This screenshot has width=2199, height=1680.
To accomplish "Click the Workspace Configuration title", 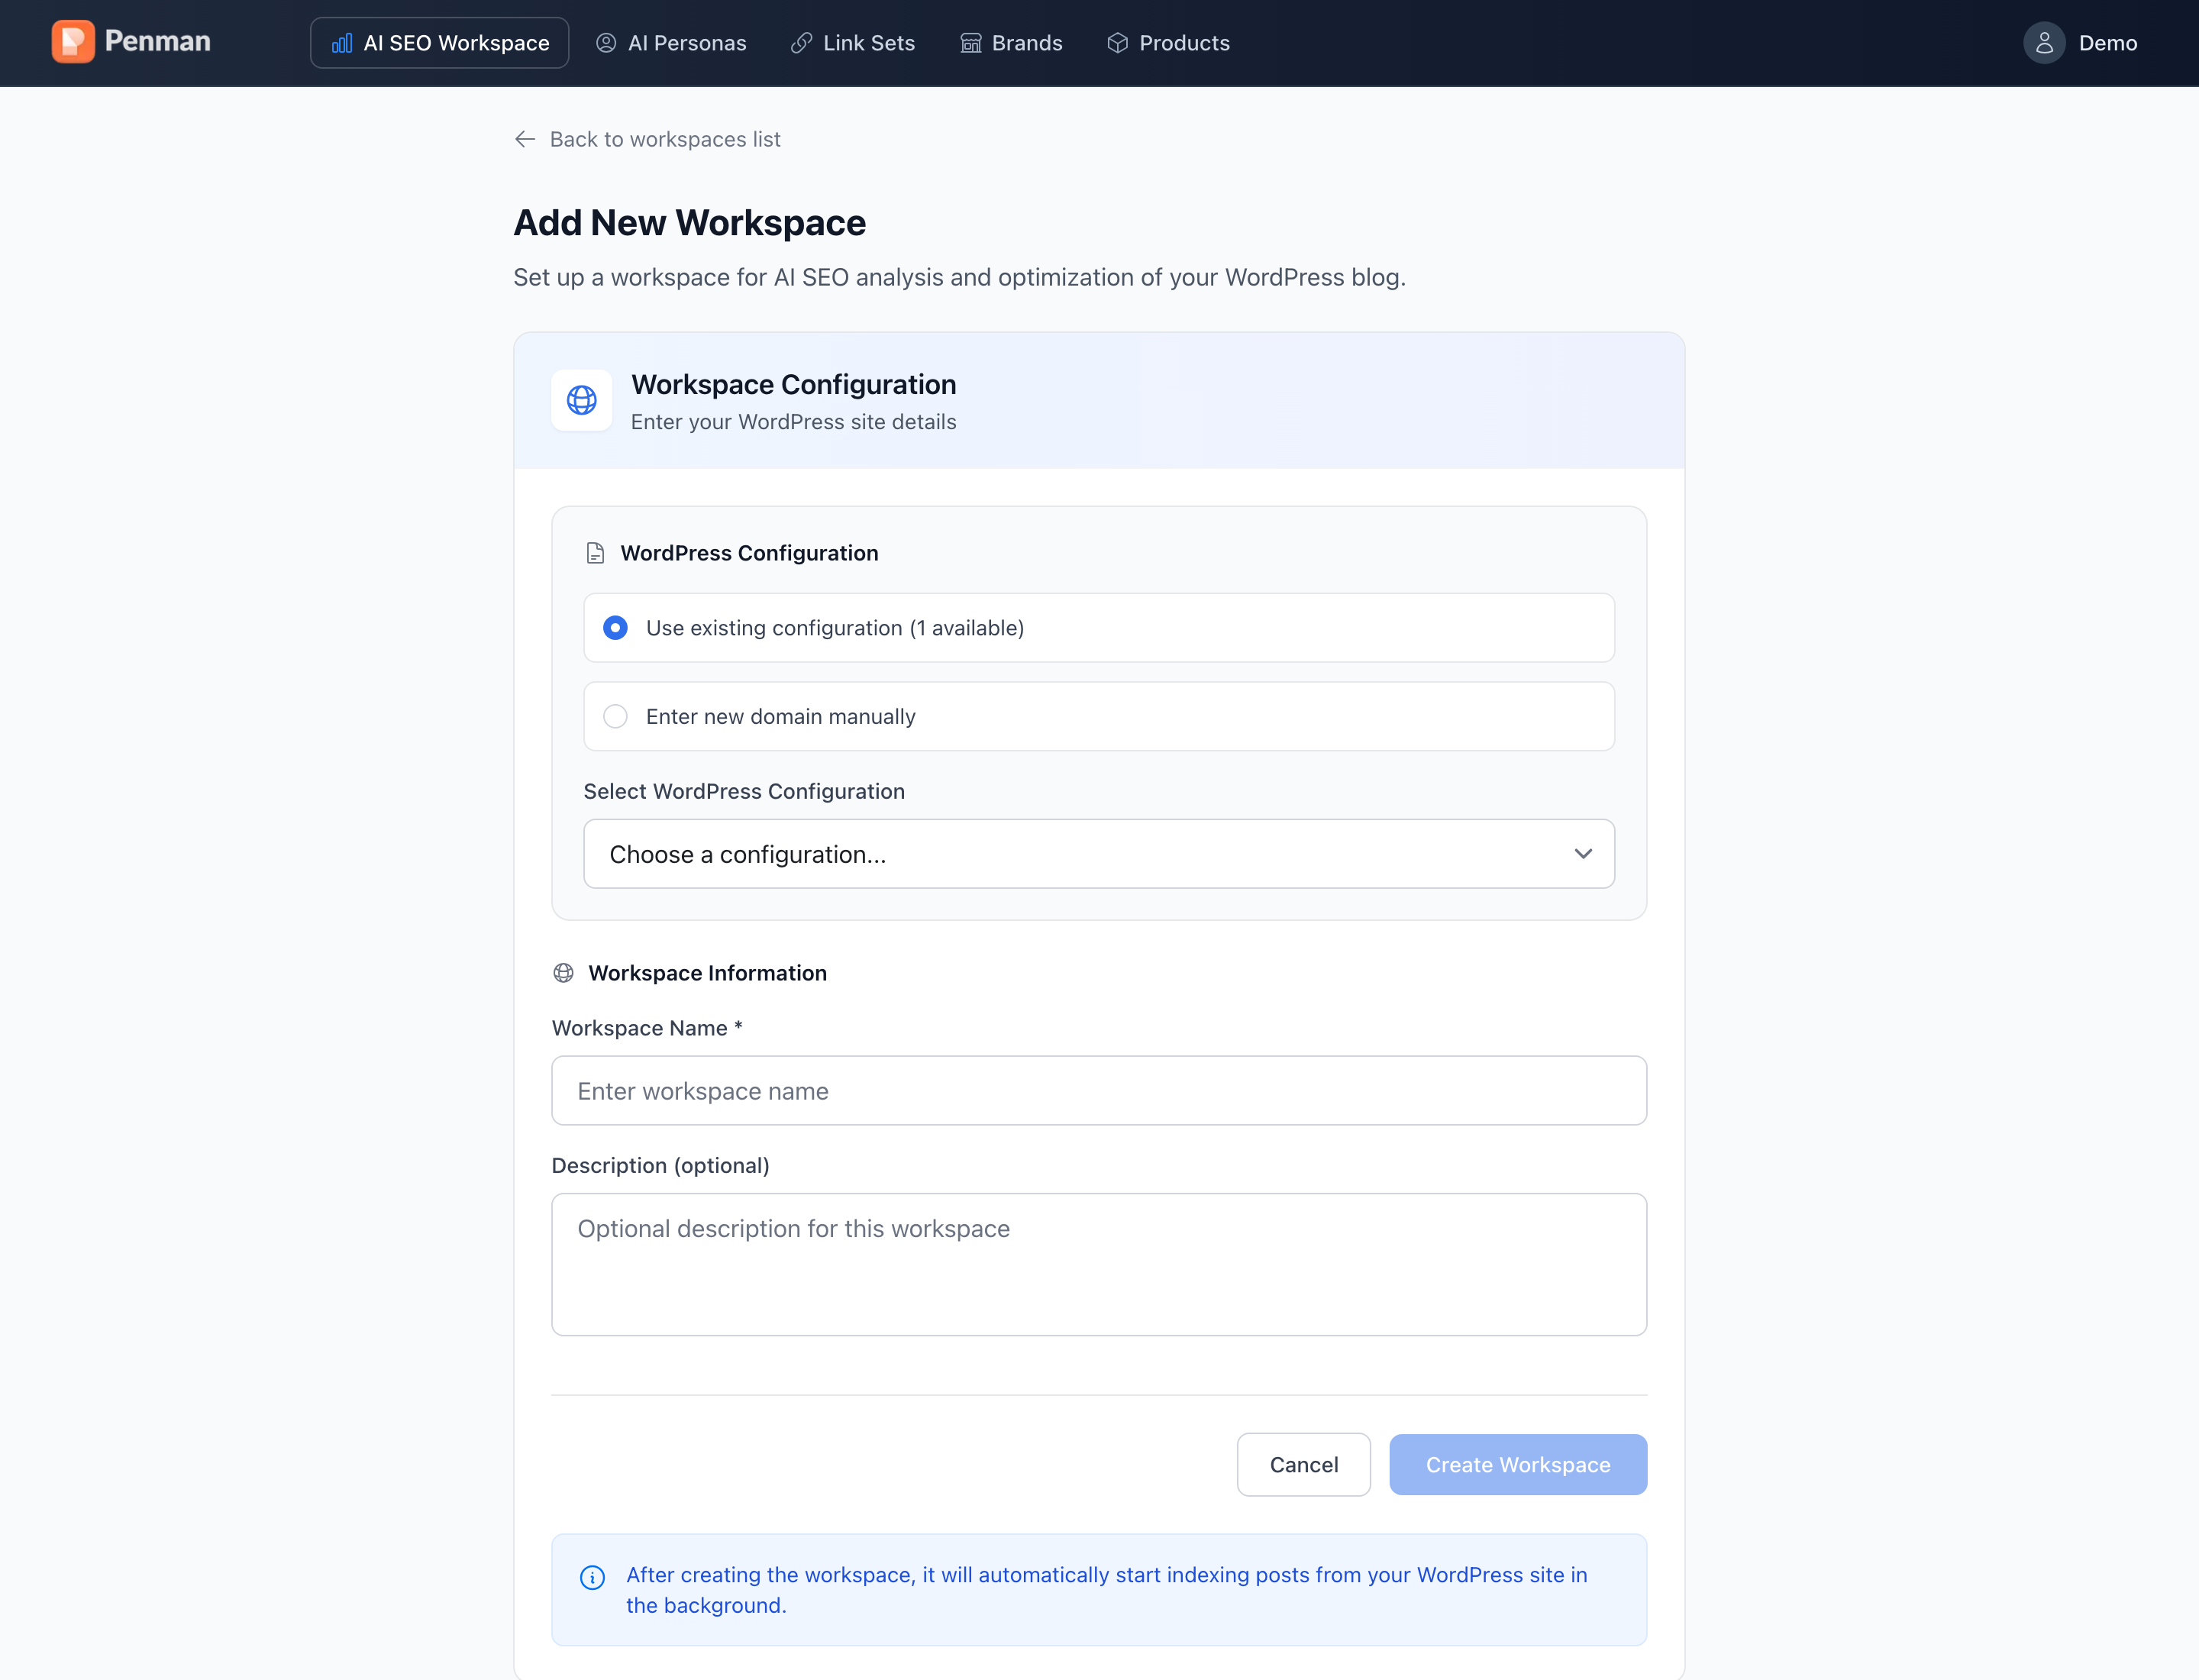I will coord(794,385).
